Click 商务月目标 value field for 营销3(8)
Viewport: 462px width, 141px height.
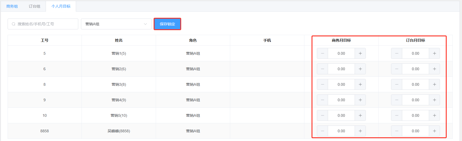(341, 84)
